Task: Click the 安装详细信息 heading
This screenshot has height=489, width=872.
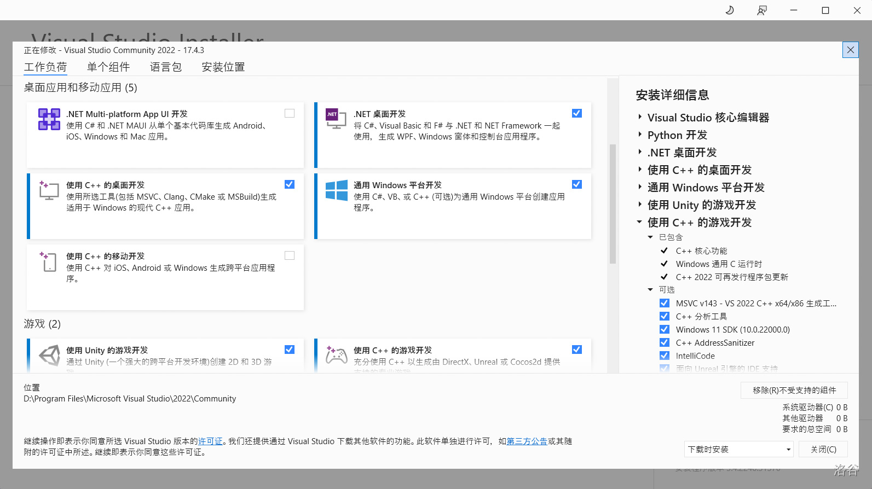Action: (x=672, y=95)
